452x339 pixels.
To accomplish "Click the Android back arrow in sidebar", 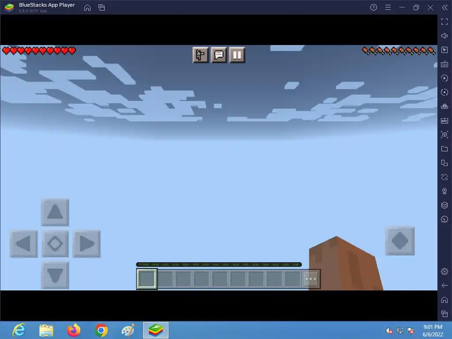I will 444,286.
